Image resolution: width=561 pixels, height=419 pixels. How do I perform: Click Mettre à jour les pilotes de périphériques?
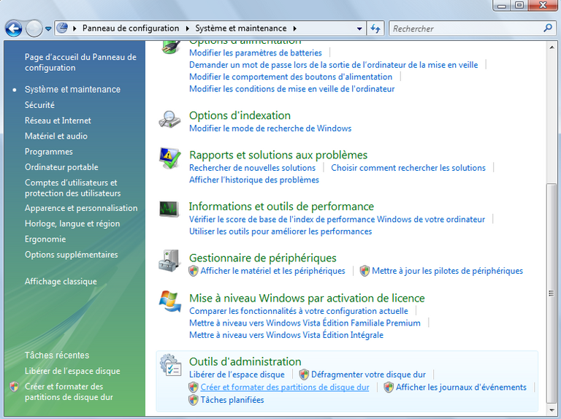[x=447, y=271]
